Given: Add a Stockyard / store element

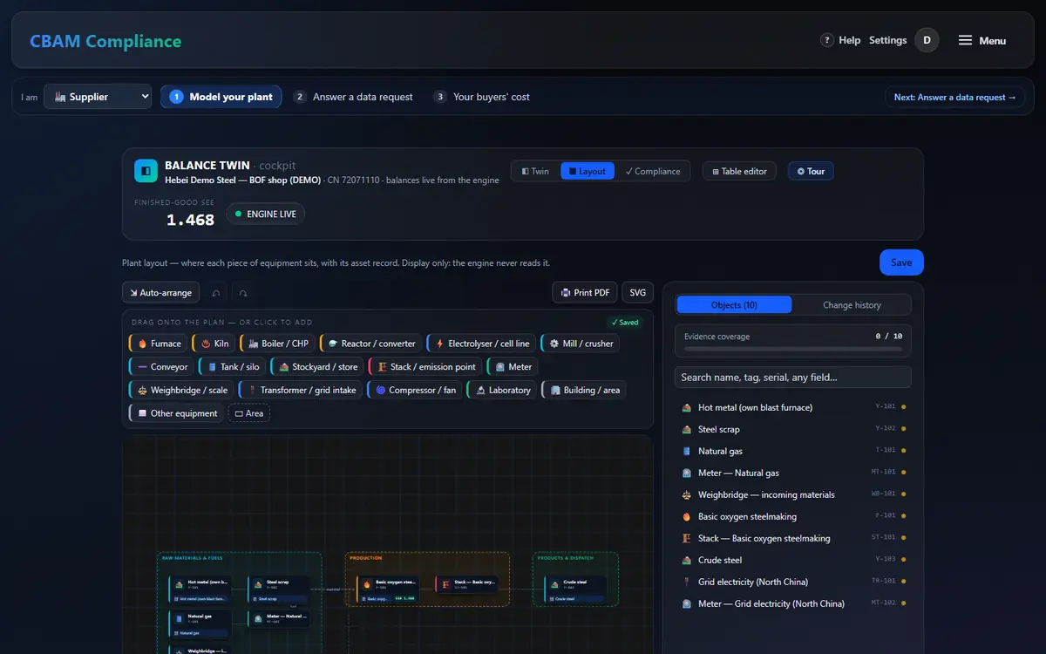Looking at the screenshot, I should (x=317, y=367).
